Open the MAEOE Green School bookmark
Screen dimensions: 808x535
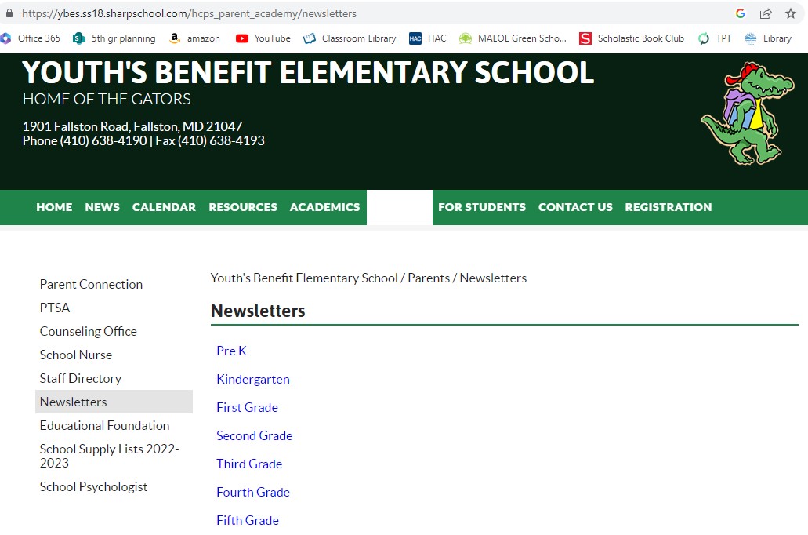(x=513, y=38)
